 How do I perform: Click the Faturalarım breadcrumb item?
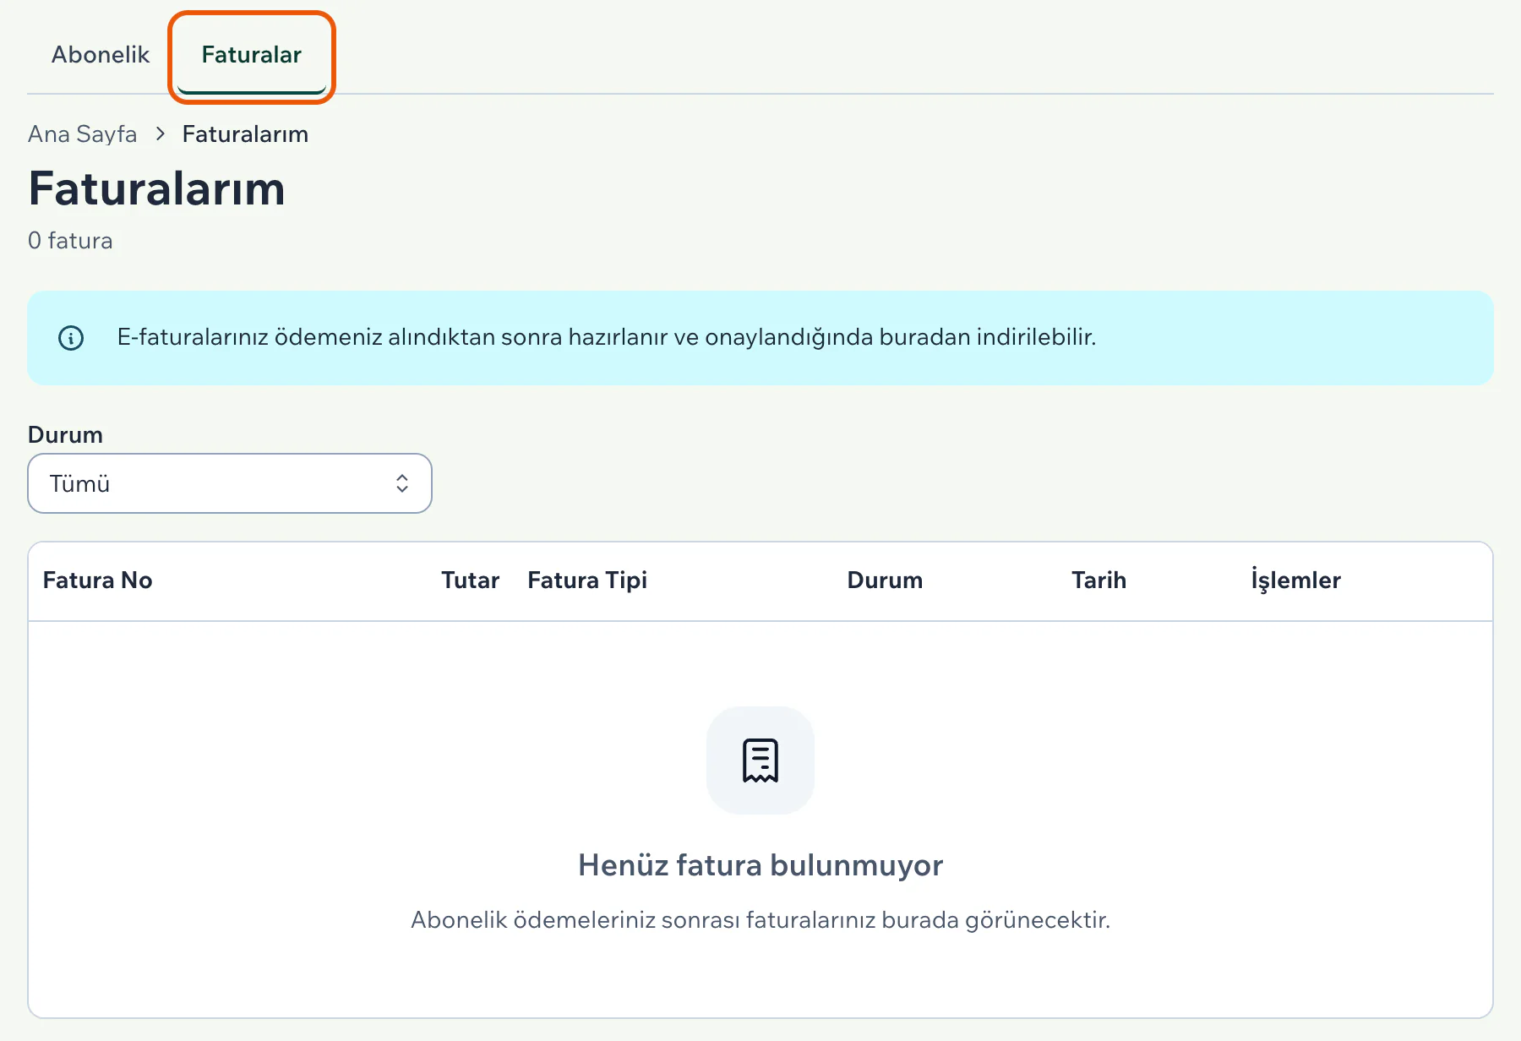point(245,134)
